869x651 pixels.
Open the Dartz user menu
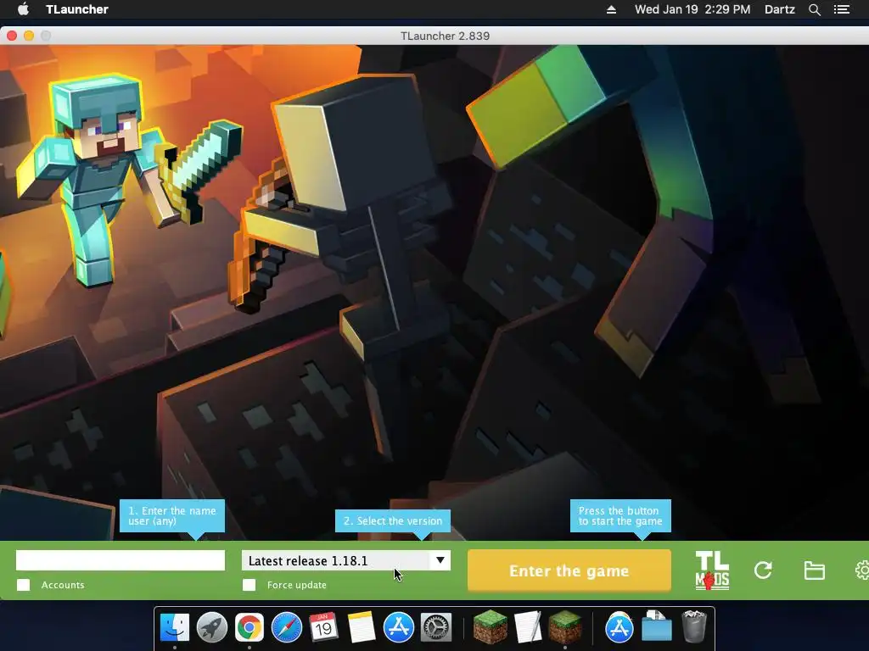[780, 9]
